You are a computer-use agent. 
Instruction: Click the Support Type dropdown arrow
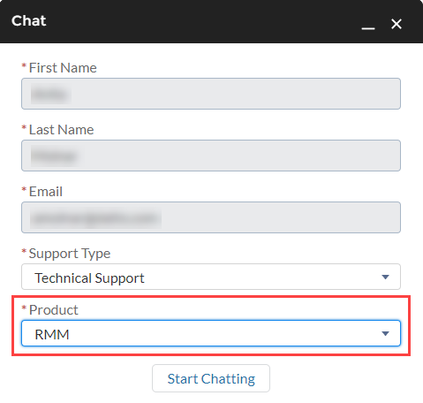point(385,277)
